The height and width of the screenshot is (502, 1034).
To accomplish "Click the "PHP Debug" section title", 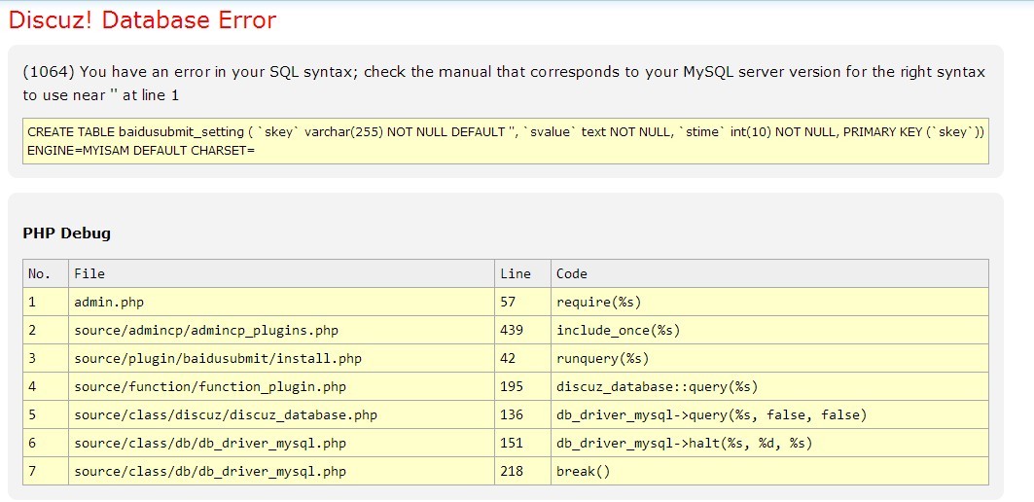I will pos(67,233).
